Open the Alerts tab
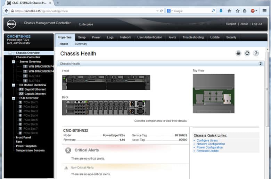Image resolution: width=271 pixels, height=179 pixels. tap(172, 37)
